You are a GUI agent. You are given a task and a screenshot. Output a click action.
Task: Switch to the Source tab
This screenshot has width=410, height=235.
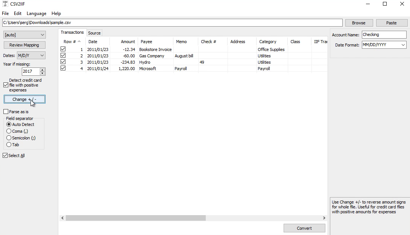coord(94,33)
